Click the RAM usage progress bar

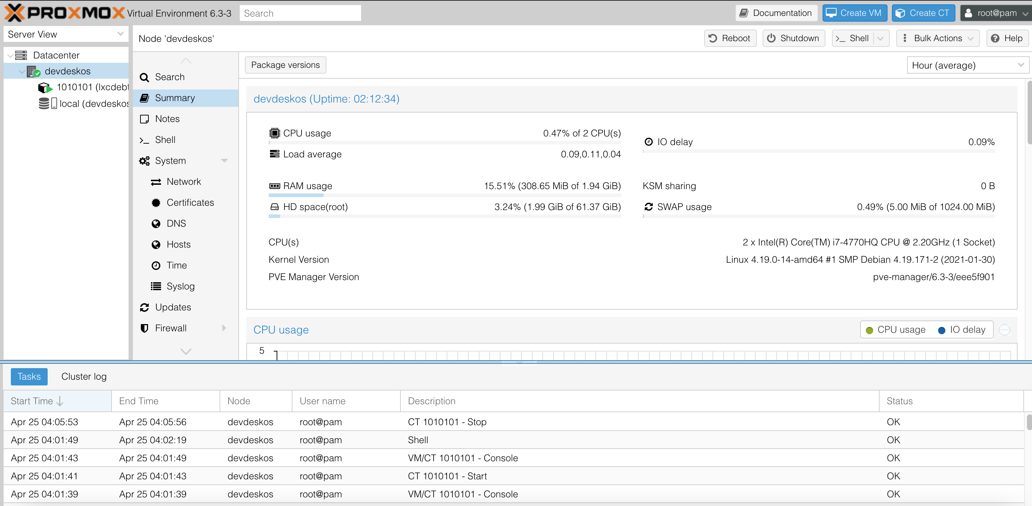point(445,195)
